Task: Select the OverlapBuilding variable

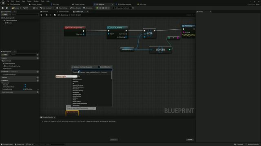Action: click(x=7, y=89)
